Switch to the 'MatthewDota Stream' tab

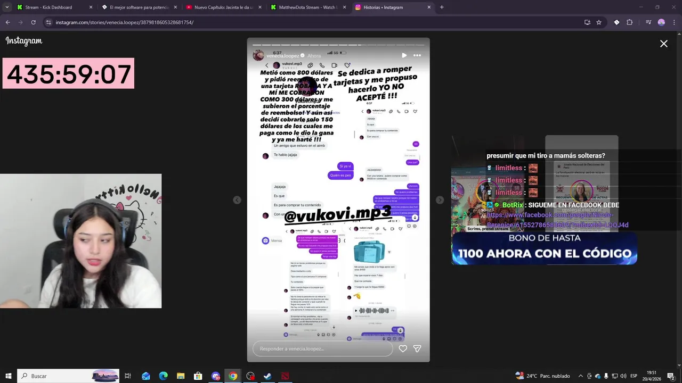point(307,7)
